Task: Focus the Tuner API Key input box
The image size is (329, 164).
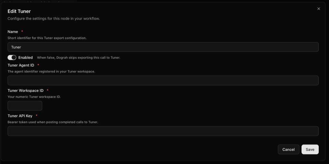Action: 163,131
